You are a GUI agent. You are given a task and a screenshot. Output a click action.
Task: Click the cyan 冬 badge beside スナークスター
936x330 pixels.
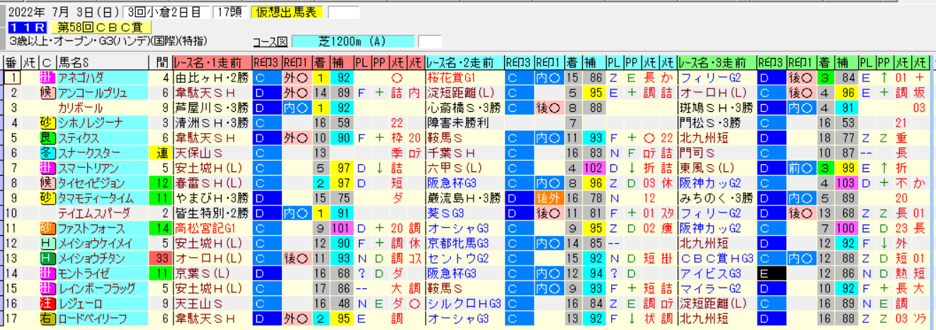tap(47, 153)
